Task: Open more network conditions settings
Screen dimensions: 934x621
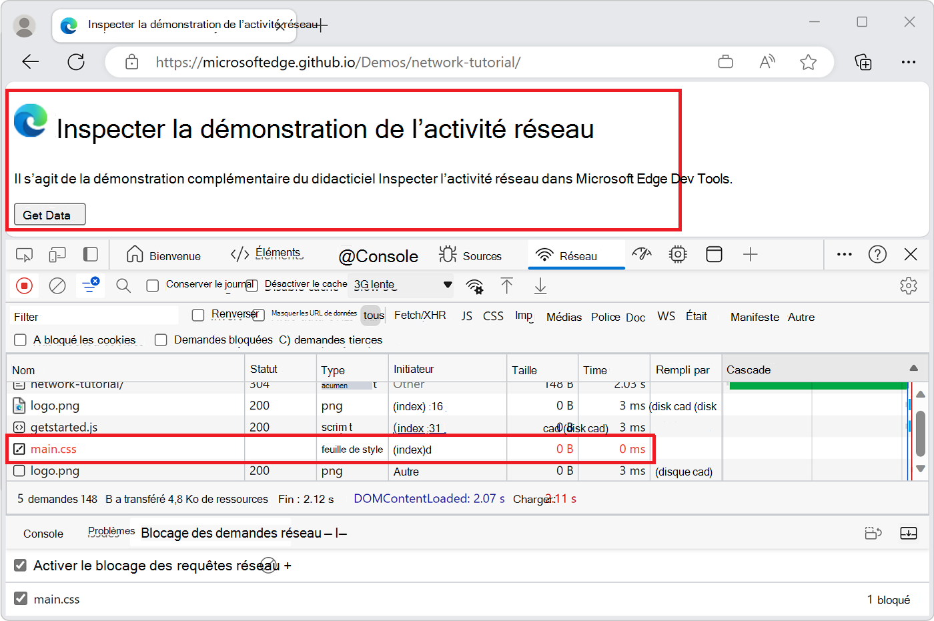Action: pos(474,285)
